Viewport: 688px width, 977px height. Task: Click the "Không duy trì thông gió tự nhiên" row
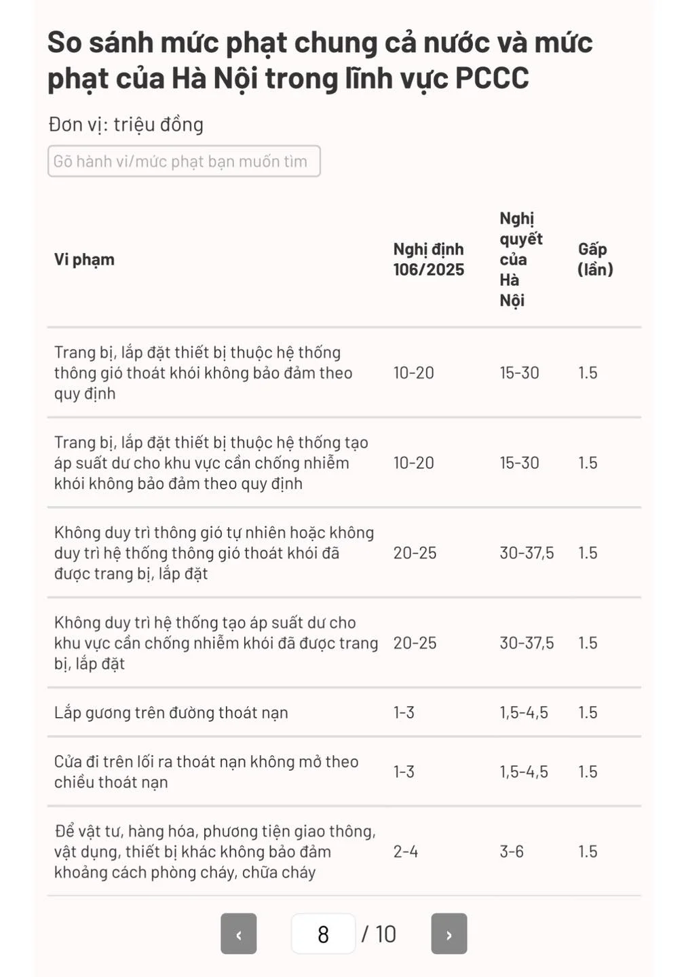214,554
